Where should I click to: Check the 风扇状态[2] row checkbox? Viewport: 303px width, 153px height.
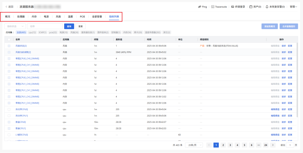(x=9, y=46)
